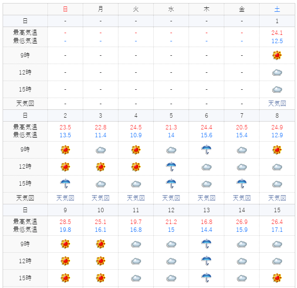Click the sunny icon for day 1 at 9時

(x=277, y=55)
